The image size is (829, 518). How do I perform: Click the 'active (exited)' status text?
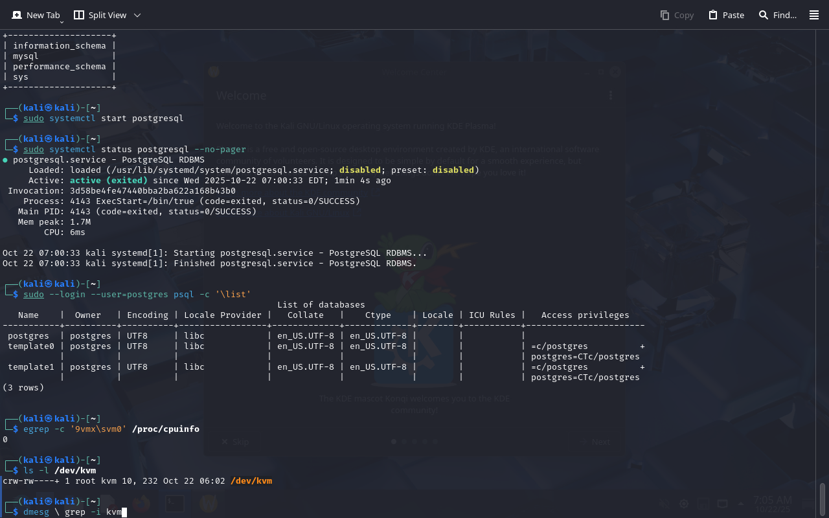[x=108, y=181]
